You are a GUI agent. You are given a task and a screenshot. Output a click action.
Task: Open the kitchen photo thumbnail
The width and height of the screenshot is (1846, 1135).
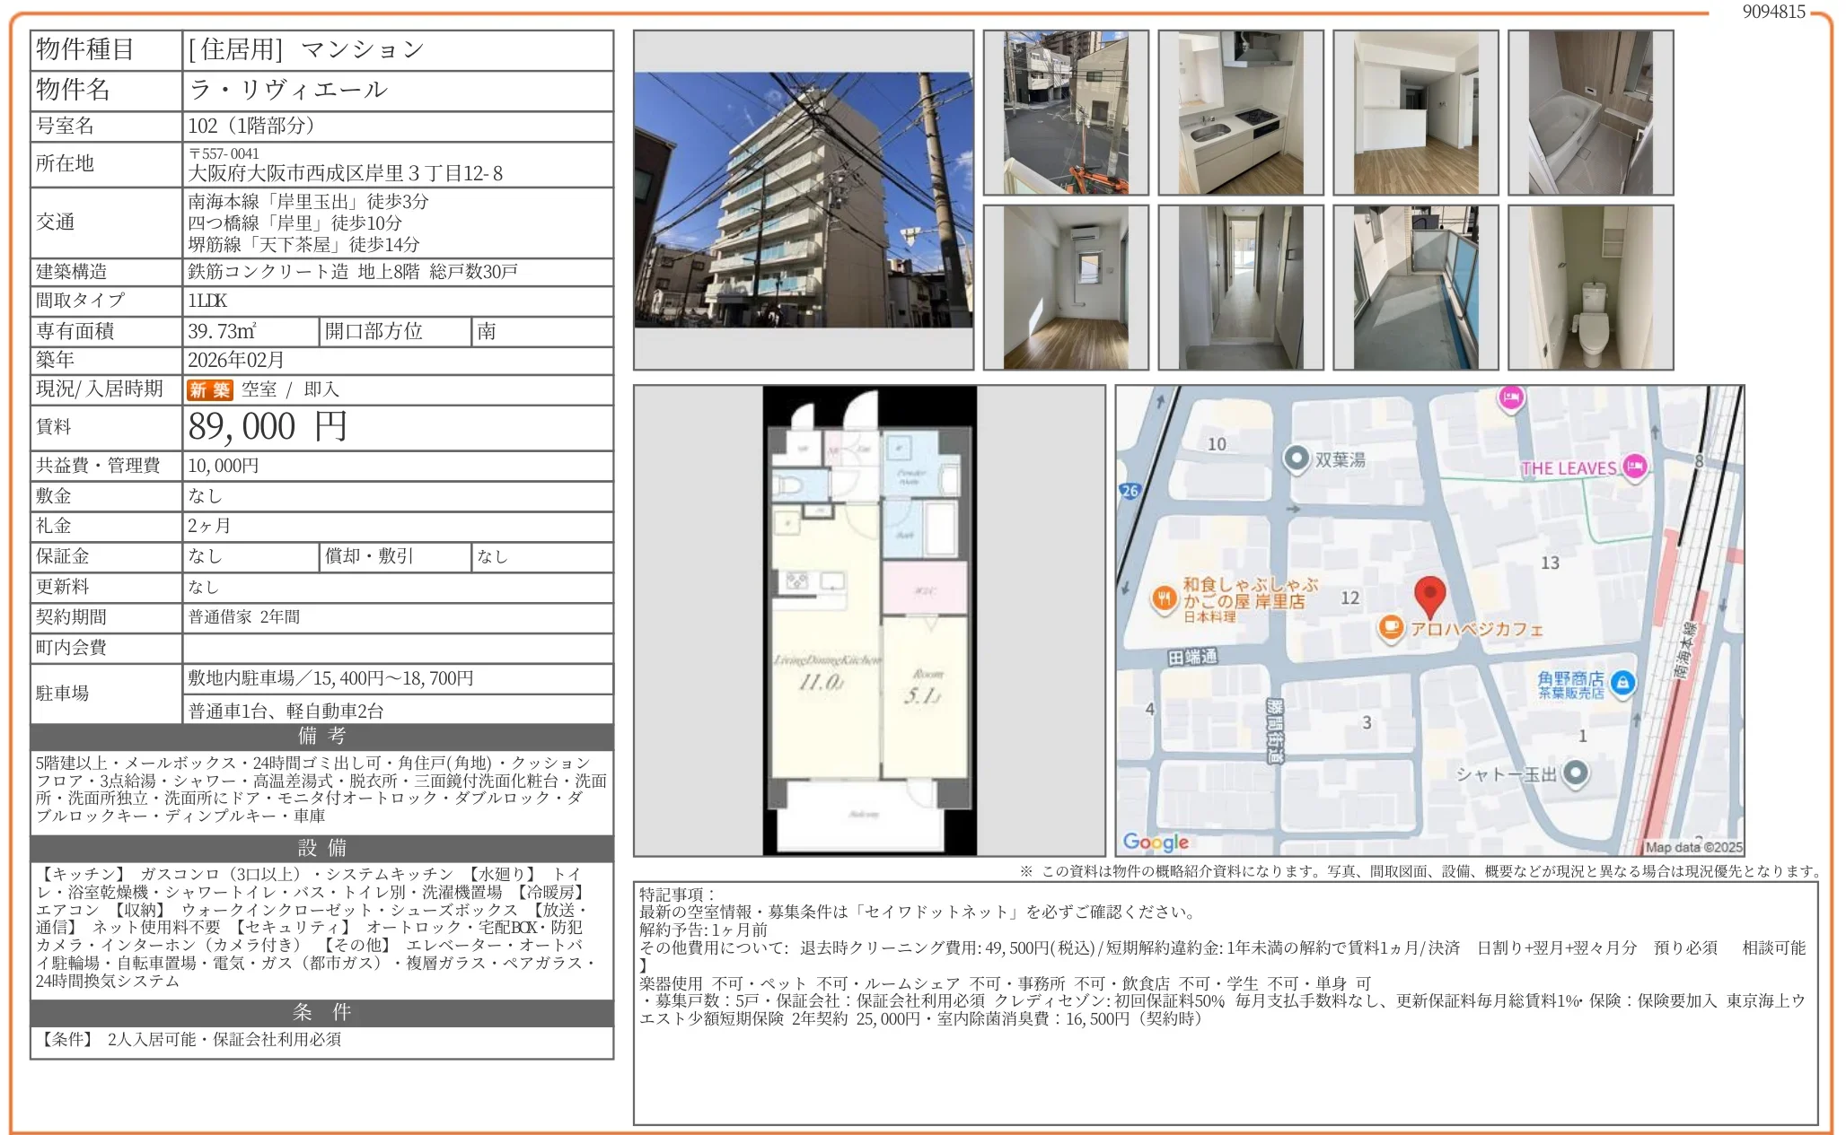[1240, 112]
